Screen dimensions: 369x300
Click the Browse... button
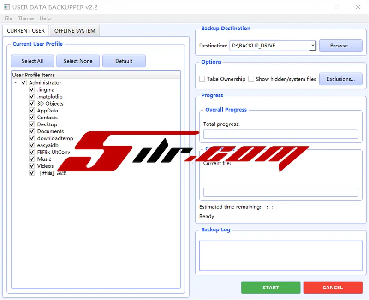tap(340, 46)
